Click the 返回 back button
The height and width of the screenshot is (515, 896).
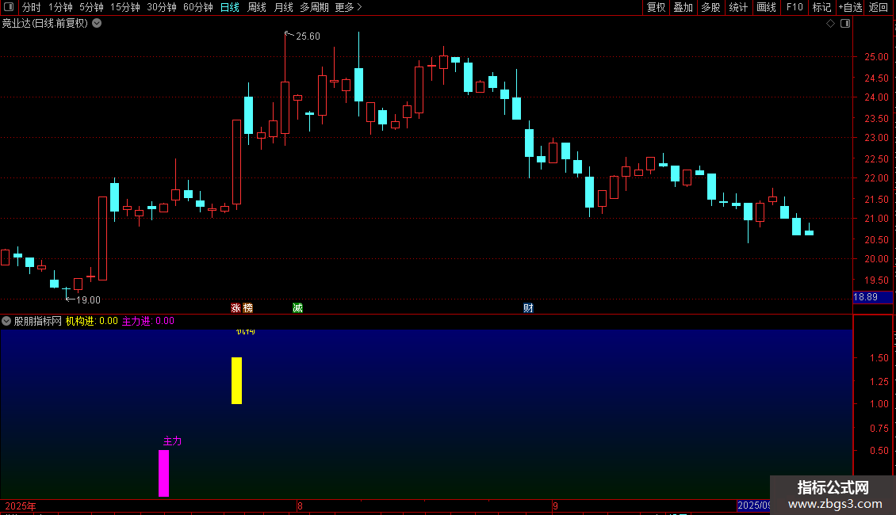879,7
